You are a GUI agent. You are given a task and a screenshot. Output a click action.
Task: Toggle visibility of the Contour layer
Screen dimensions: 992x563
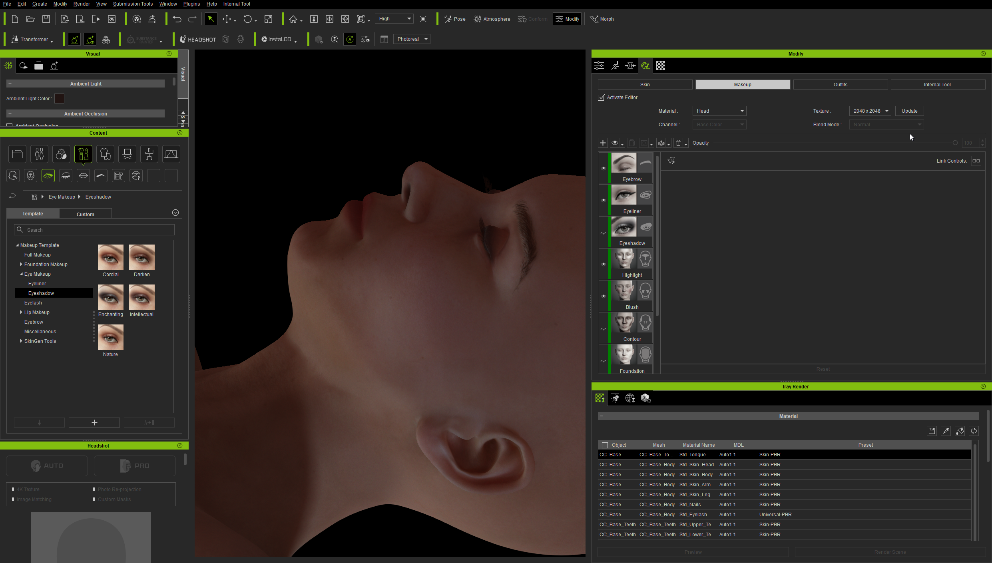pos(604,328)
